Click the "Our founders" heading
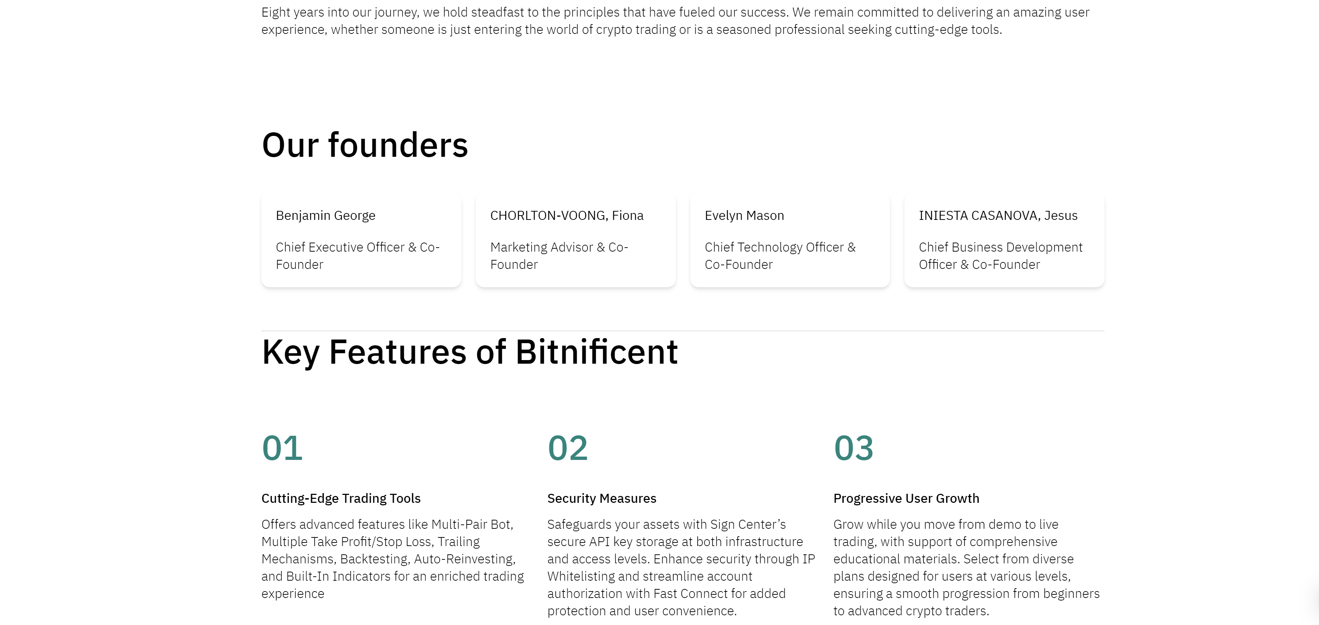 (364, 145)
